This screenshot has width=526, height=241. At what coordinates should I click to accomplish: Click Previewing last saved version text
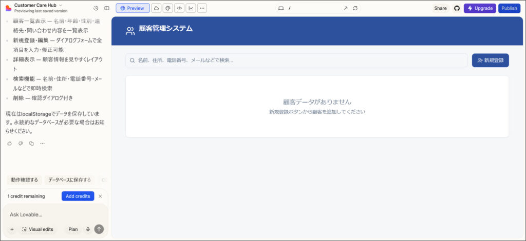(41, 11)
